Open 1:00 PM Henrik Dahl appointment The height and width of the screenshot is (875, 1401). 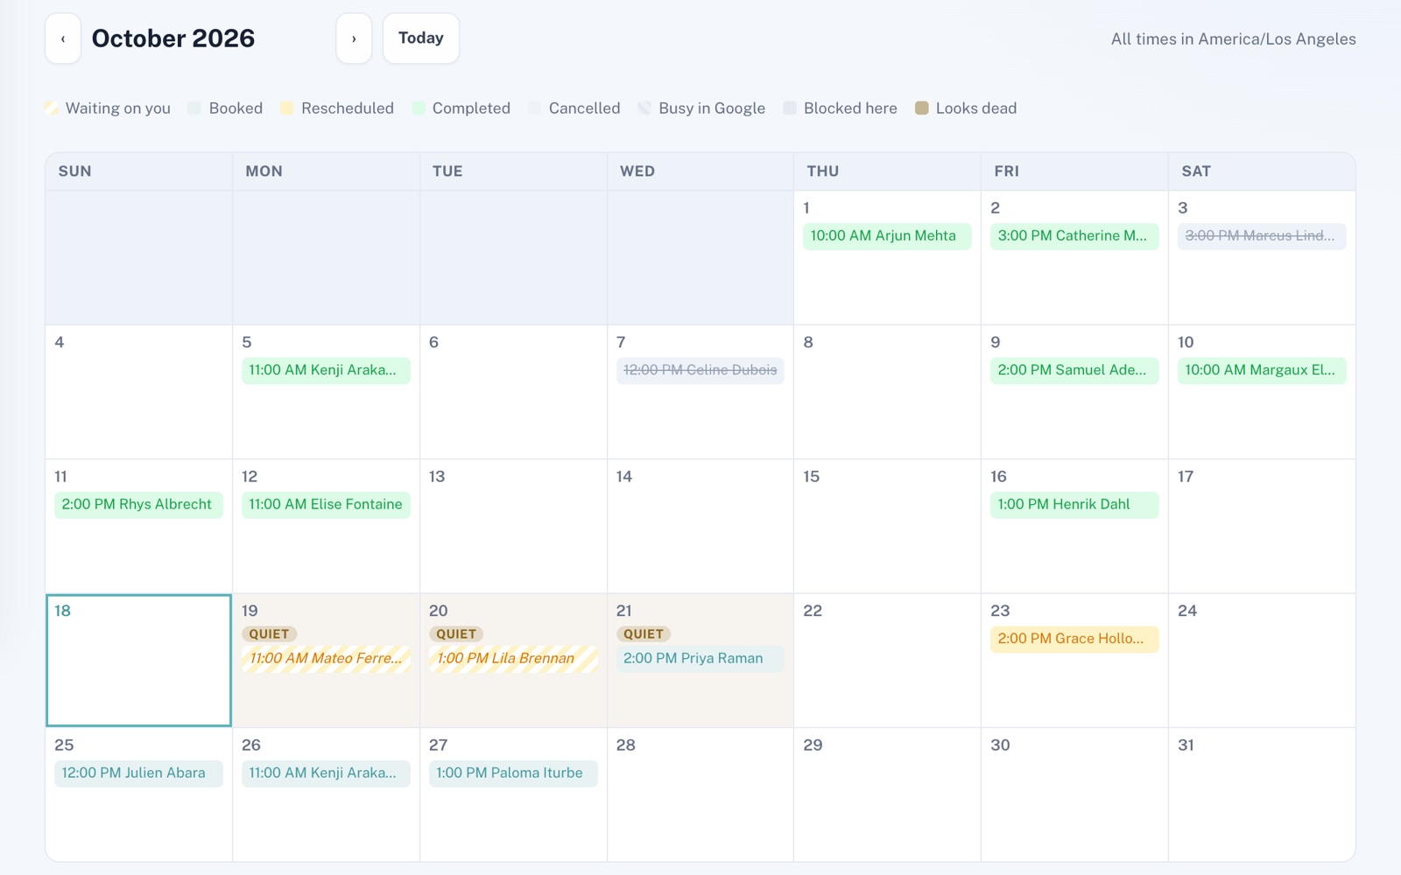(1074, 505)
